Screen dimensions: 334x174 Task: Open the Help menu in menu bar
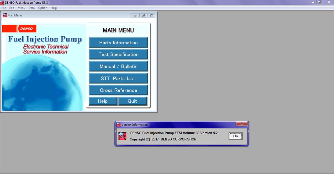[54, 8]
